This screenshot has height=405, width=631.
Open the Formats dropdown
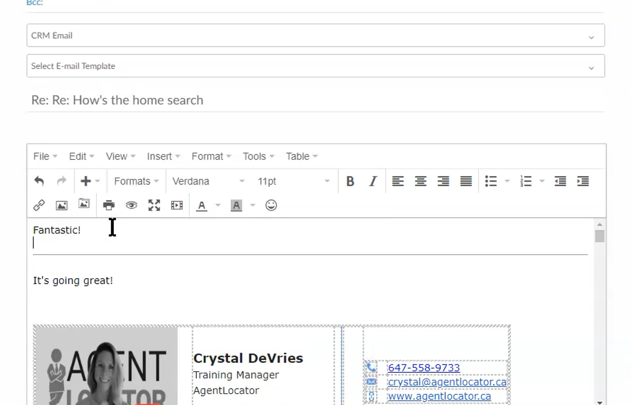pyautogui.click(x=136, y=181)
